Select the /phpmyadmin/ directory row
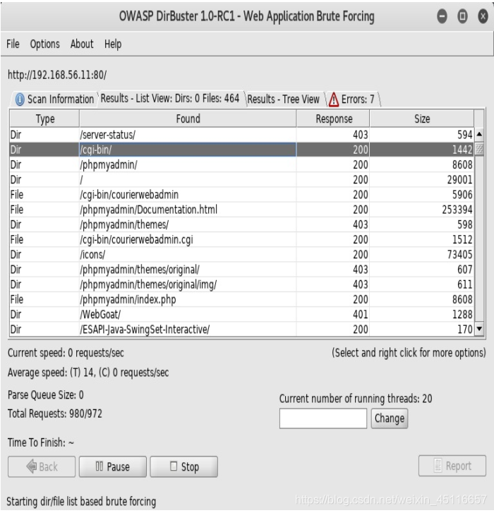 [x=242, y=165]
